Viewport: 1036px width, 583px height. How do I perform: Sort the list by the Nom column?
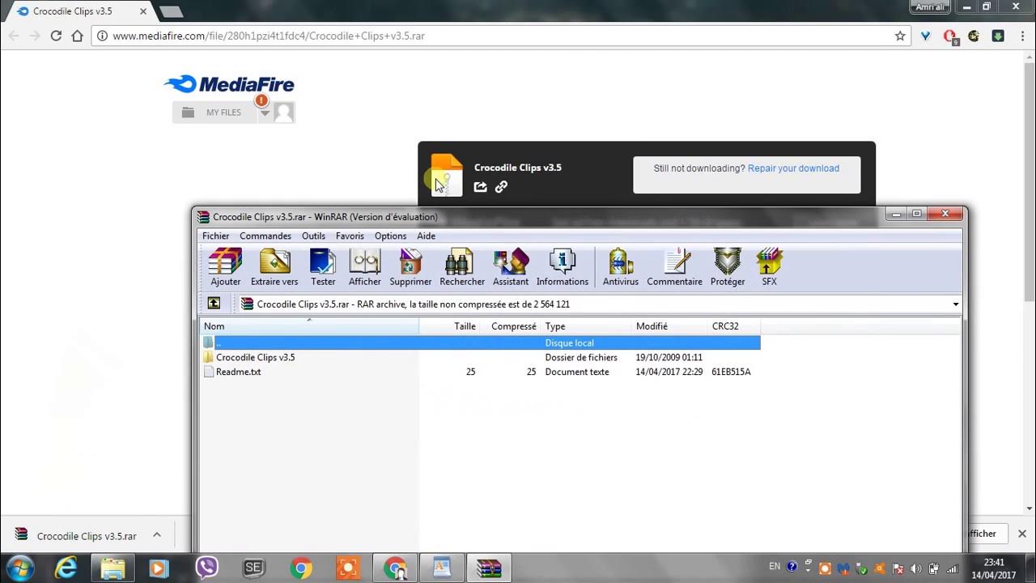(x=309, y=326)
